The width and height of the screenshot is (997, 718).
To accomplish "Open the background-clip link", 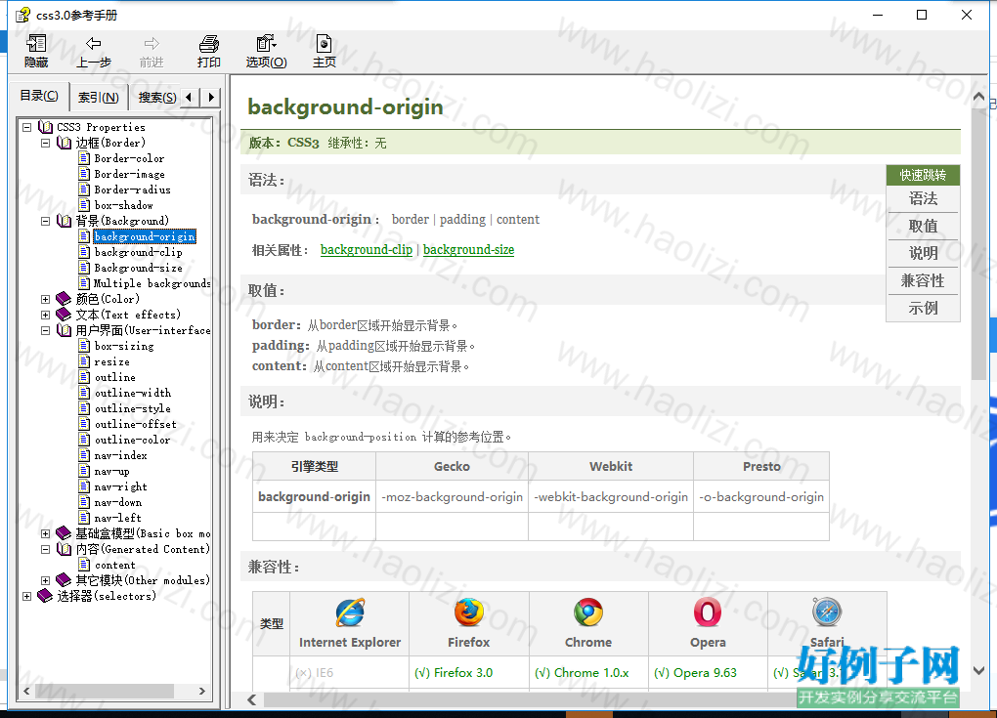I will point(367,250).
